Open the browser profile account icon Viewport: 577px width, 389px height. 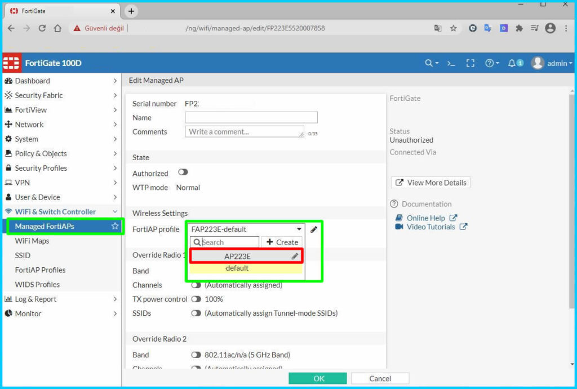(550, 28)
